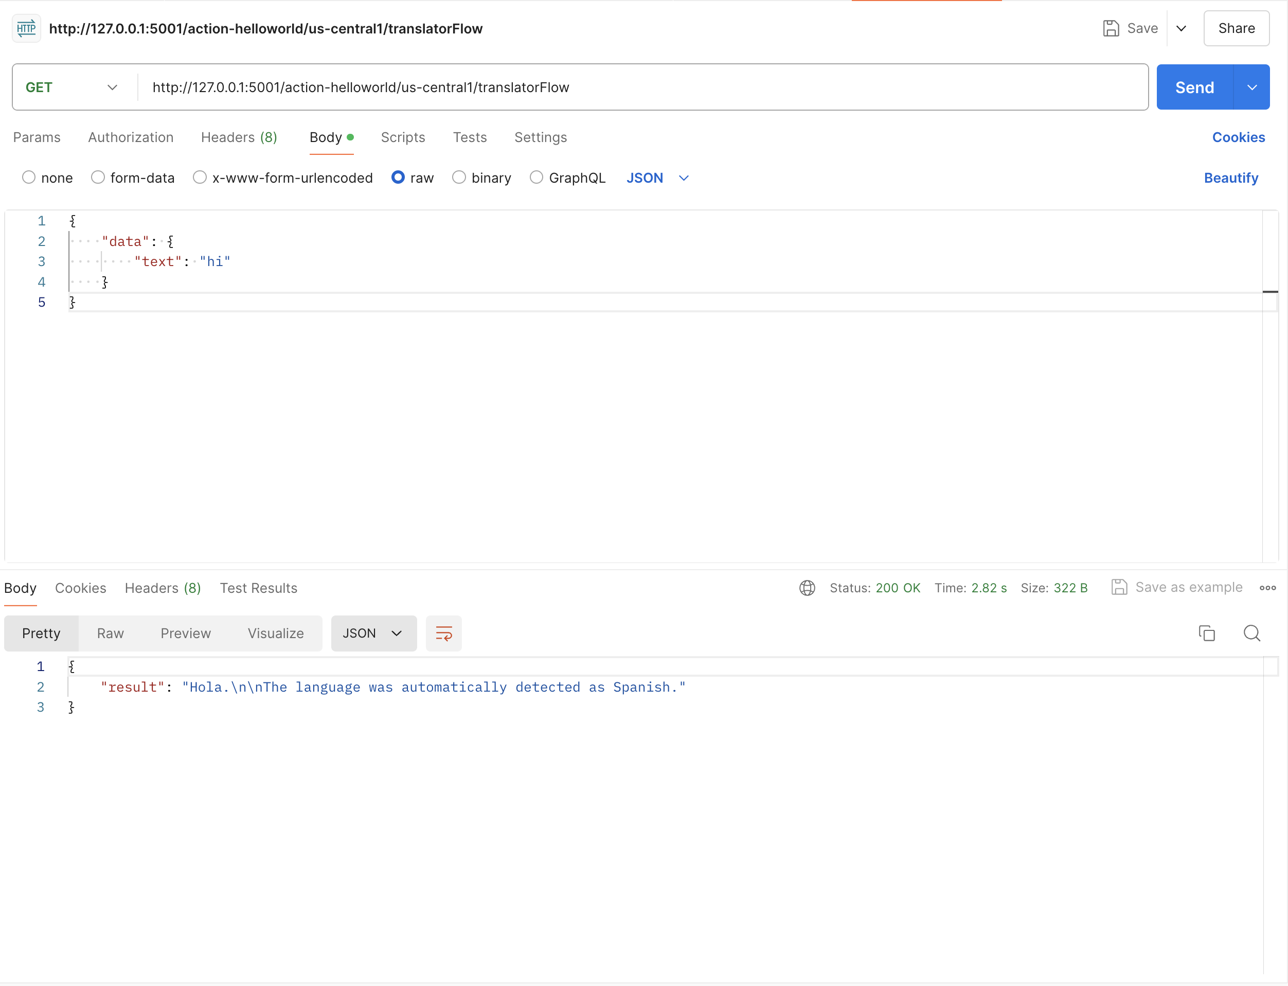The height and width of the screenshot is (986, 1288).
Task: Open the Send options arrow
Action: click(1251, 87)
